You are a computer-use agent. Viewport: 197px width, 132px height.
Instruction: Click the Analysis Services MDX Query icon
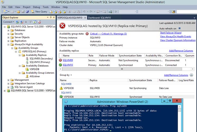point(55,12)
